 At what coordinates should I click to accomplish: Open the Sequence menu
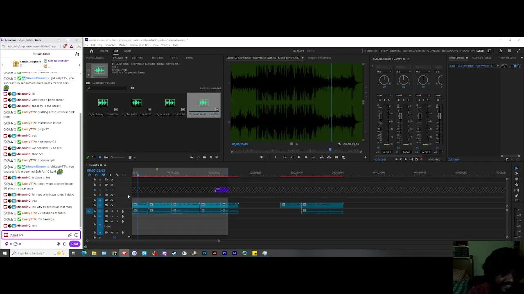(111, 45)
